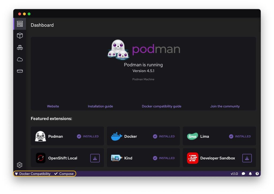This screenshot has height=194, width=274.
Task: Click the OpenShift Local extension icon
Action: (x=41, y=158)
